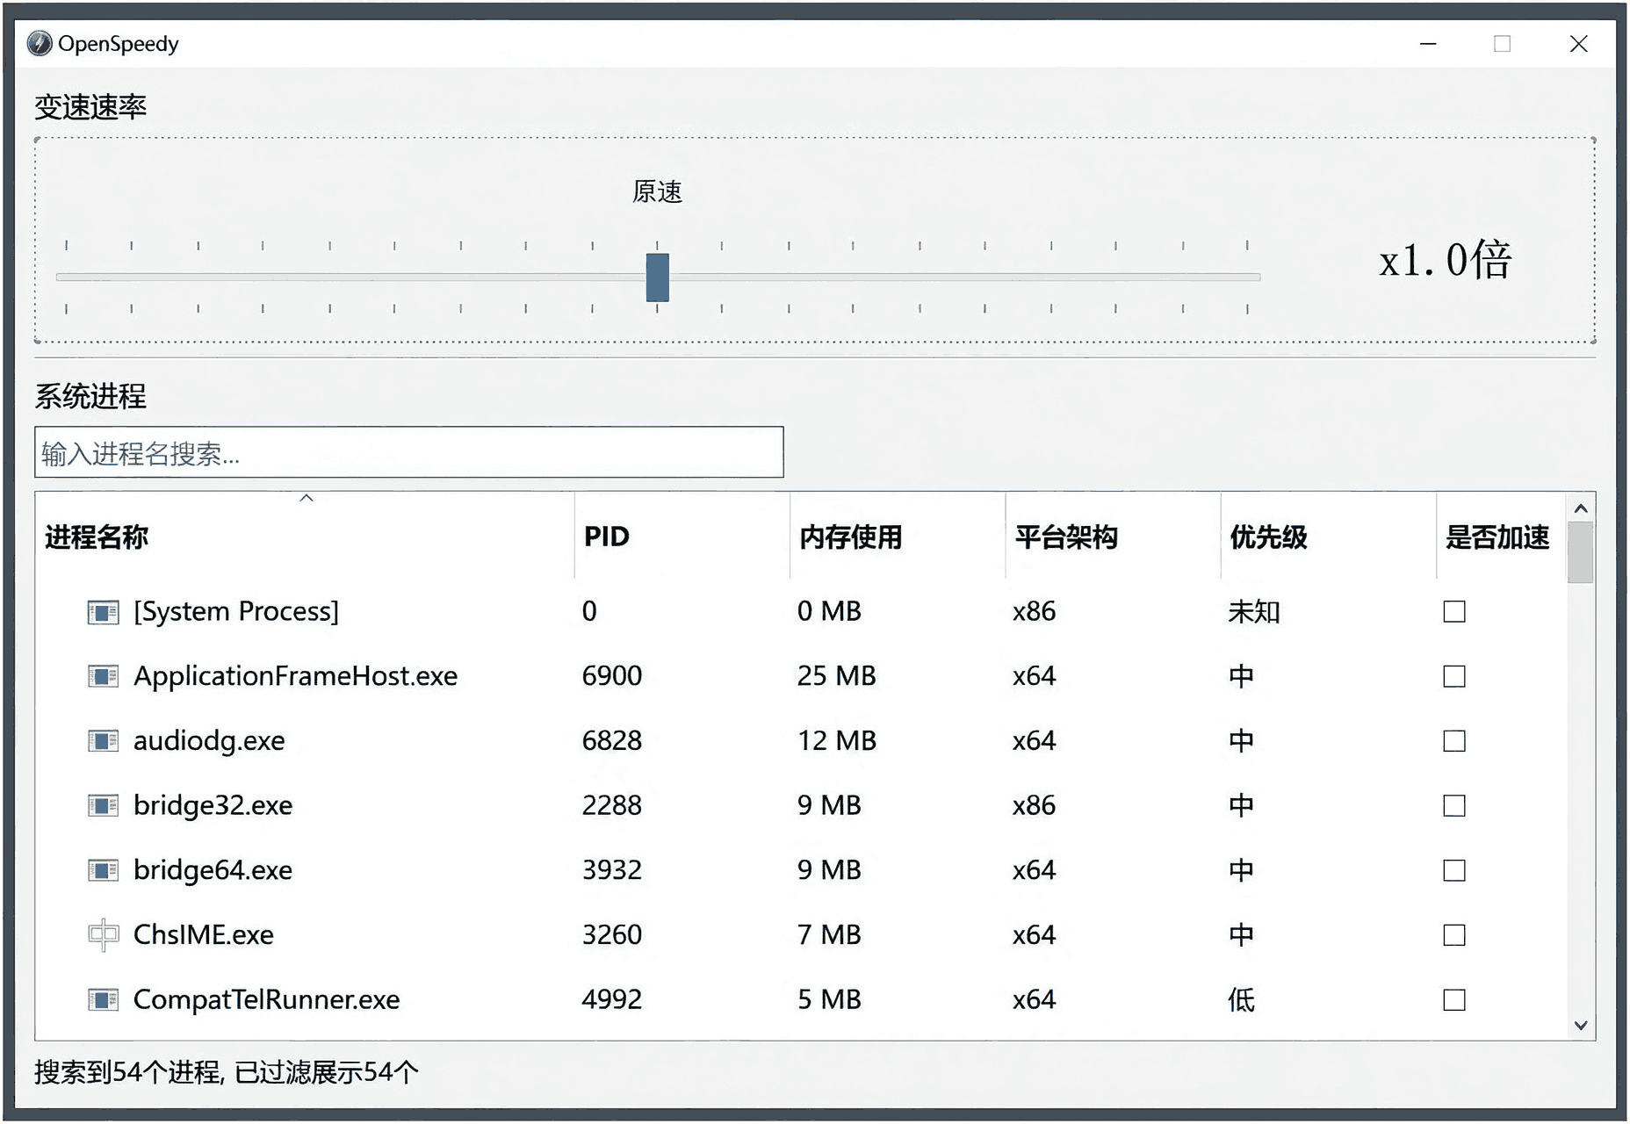This screenshot has width=1630, height=1124.
Task: Close the OpenSpeedy window
Action: coord(1578,44)
